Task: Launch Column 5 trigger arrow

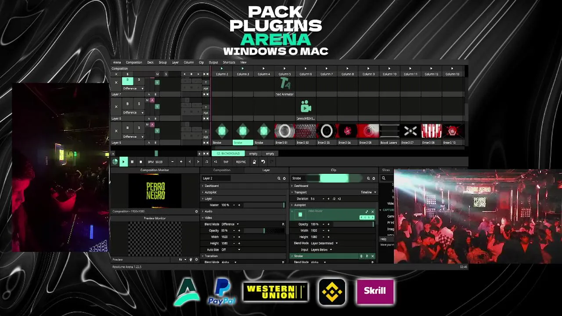Action: [285, 68]
